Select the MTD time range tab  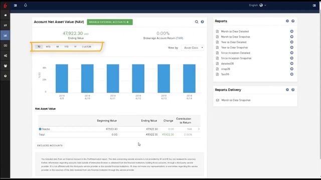pos(48,46)
